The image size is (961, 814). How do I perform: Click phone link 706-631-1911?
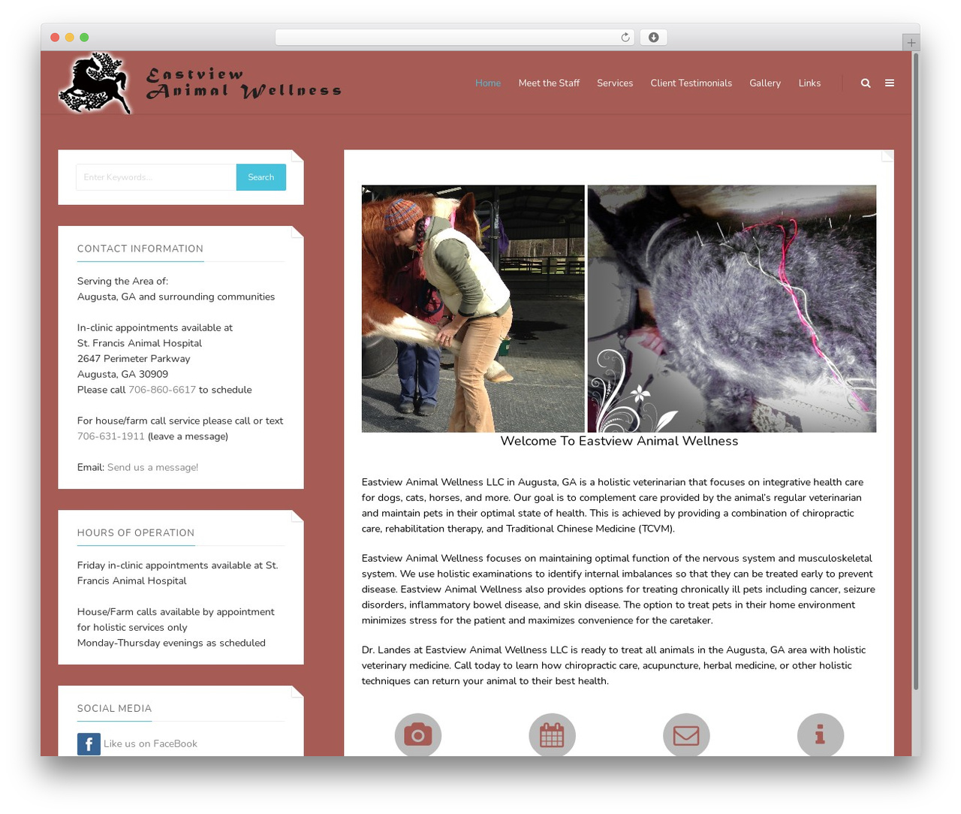click(111, 436)
